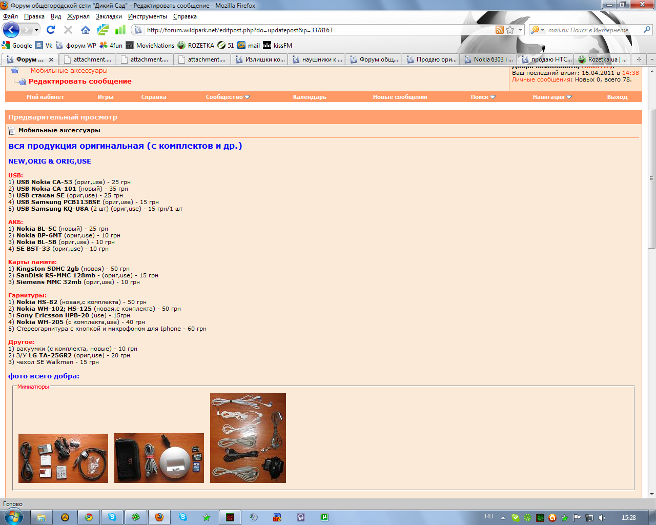Stop loading with the X toolbar icon
The width and height of the screenshot is (656, 525).
coord(68,30)
